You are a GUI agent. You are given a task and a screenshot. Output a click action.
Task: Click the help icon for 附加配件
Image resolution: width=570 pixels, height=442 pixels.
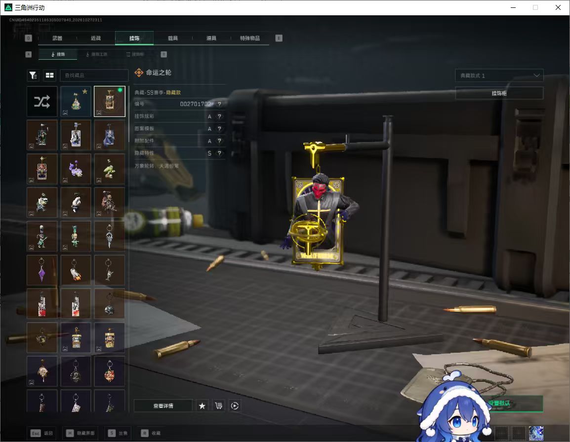tap(219, 141)
